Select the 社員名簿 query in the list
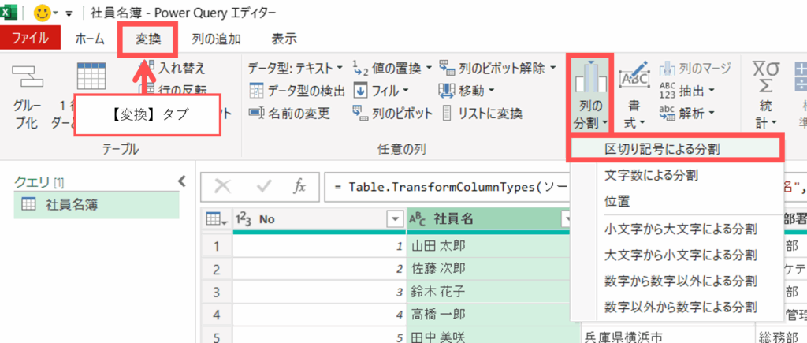Viewport: 807px width, 343px height. point(71,205)
